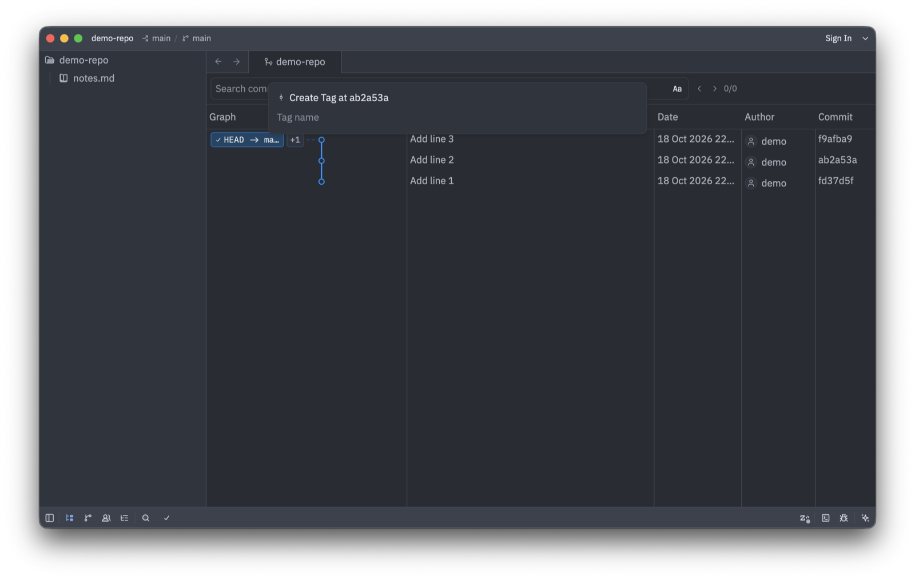Open the Git Panel branch icon
This screenshot has height=580, width=915.
coord(88,518)
